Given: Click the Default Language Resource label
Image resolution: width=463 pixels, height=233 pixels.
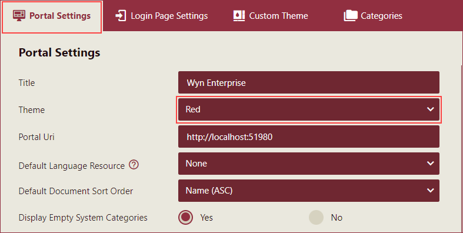Looking at the screenshot, I should (71, 166).
